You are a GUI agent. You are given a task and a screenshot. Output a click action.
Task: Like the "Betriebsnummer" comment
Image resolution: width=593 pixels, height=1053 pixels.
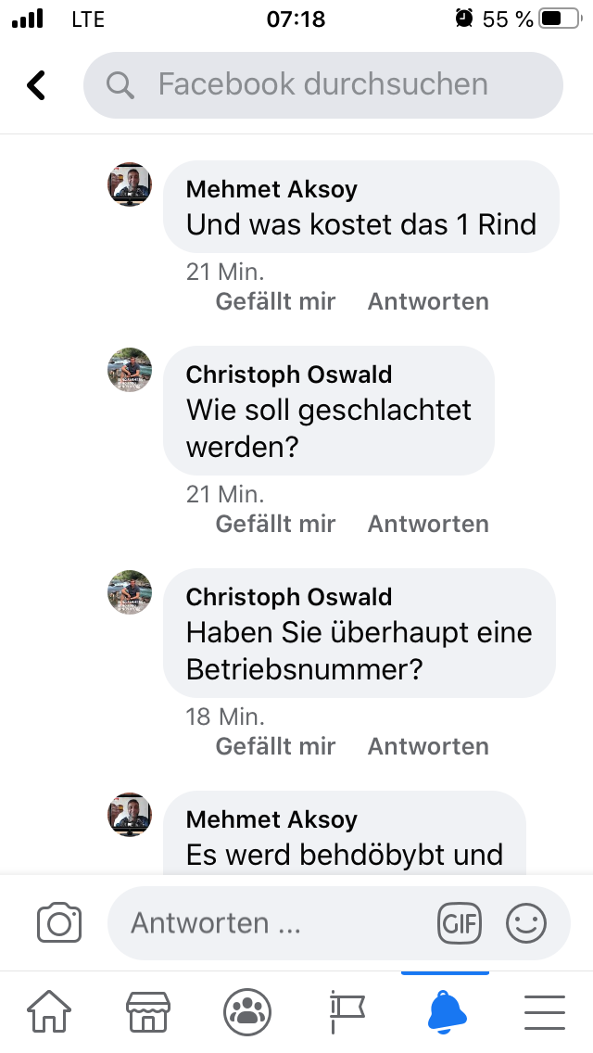pyautogui.click(x=275, y=746)
